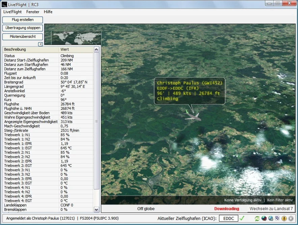
Task: Click the overlapping windows icon in status bar
Action: (277, 219)
